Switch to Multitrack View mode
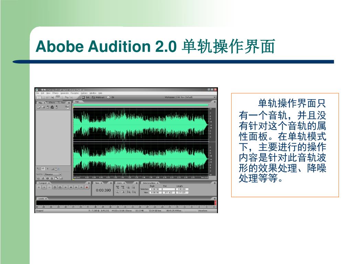 (x=98, y=97)
